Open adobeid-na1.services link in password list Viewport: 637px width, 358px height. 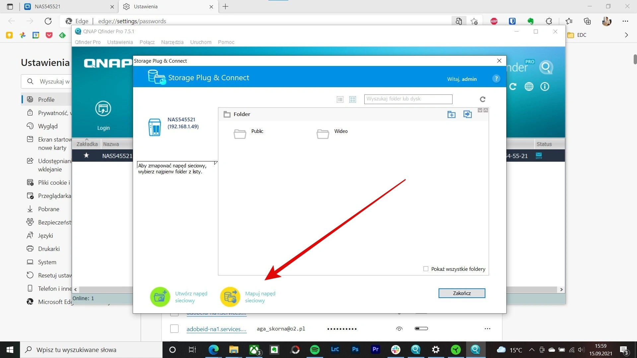pos(216,329)
